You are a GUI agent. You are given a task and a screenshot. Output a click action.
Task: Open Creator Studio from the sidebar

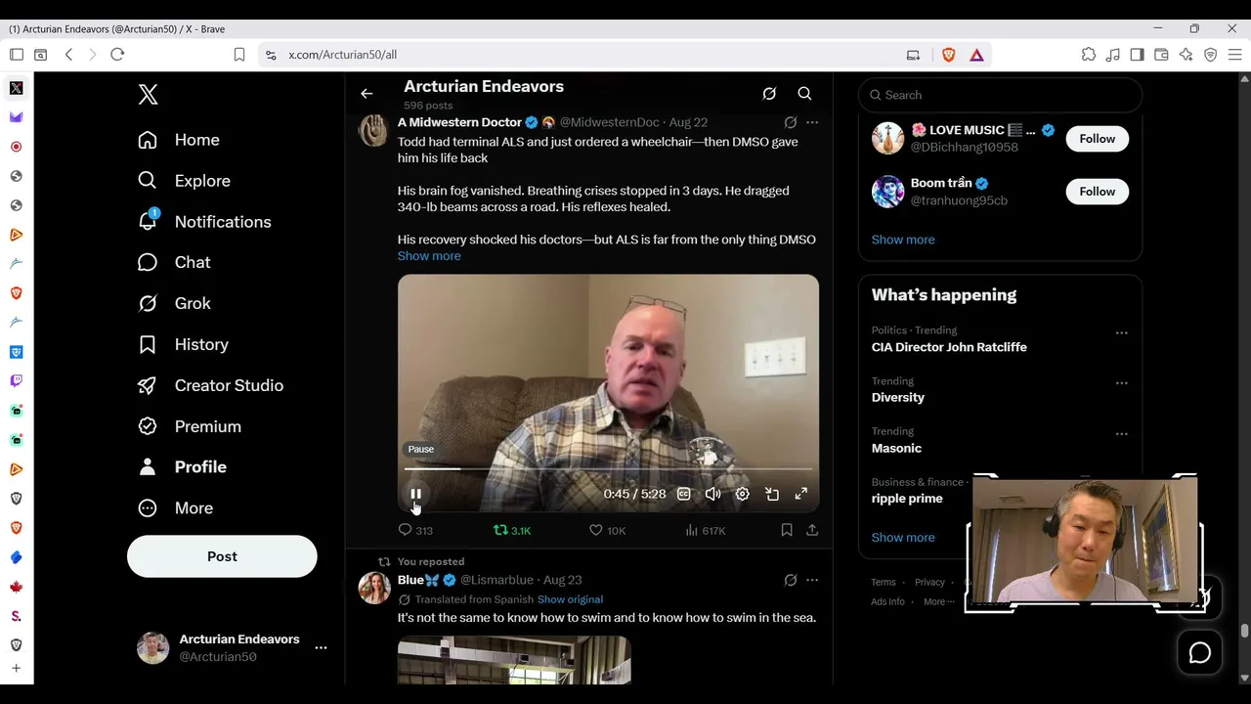pyautogui.click(x=211, y=385)
